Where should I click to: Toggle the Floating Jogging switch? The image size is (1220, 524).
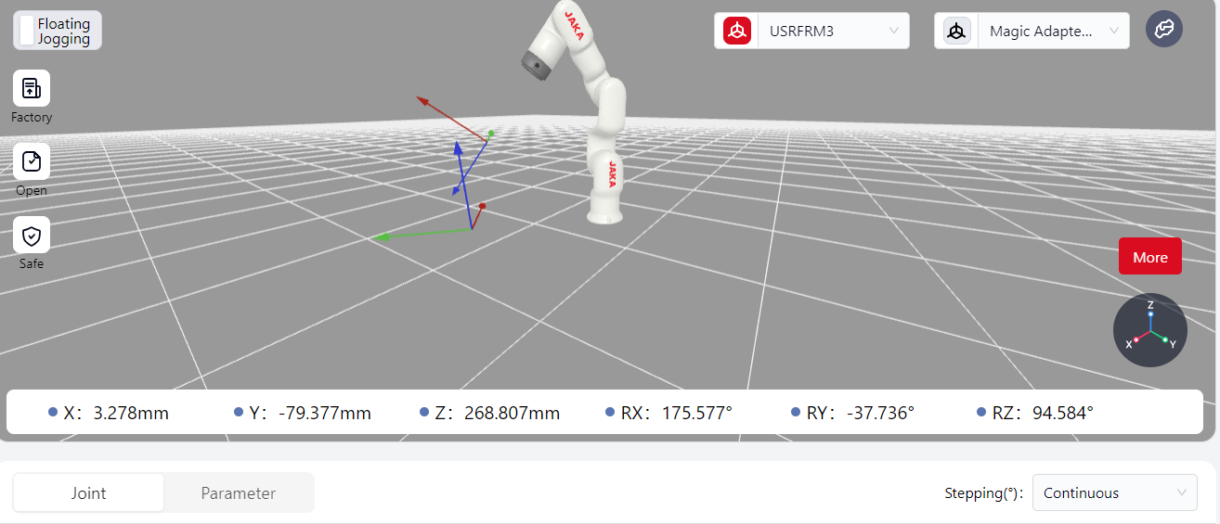pos(27,31)
